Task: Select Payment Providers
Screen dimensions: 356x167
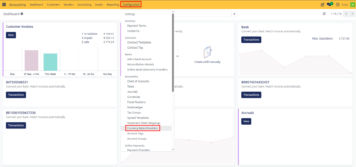Action: click(139, 150)
